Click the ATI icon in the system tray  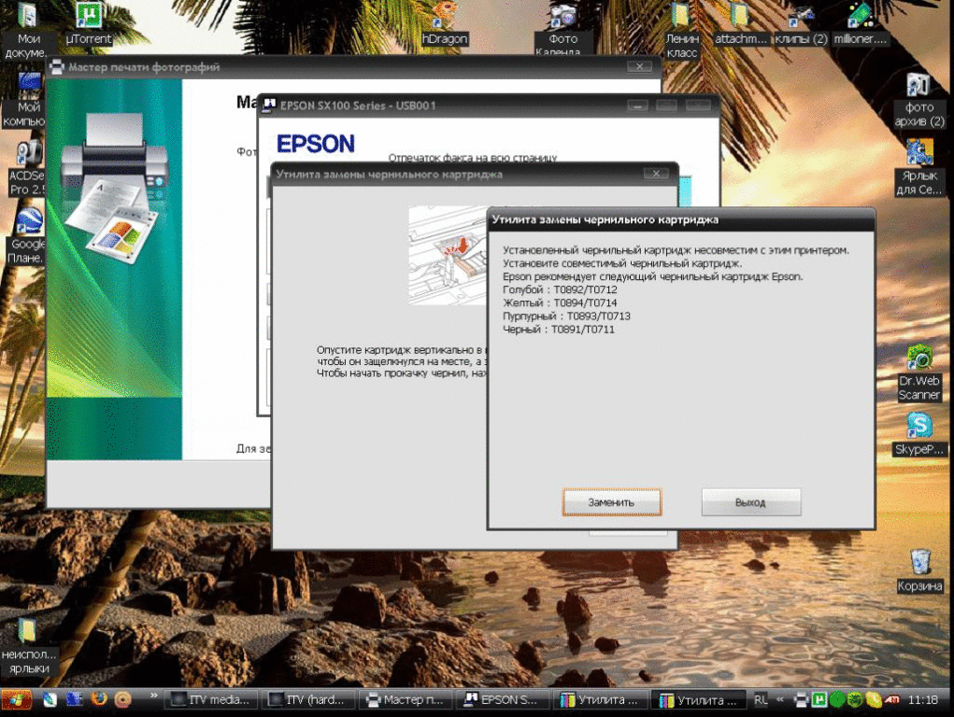pyautogui.click(x=892, y=700)
